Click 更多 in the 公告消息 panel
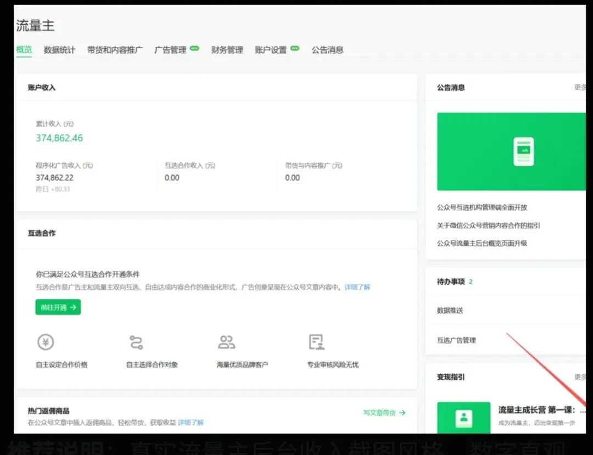 point(580,87)
